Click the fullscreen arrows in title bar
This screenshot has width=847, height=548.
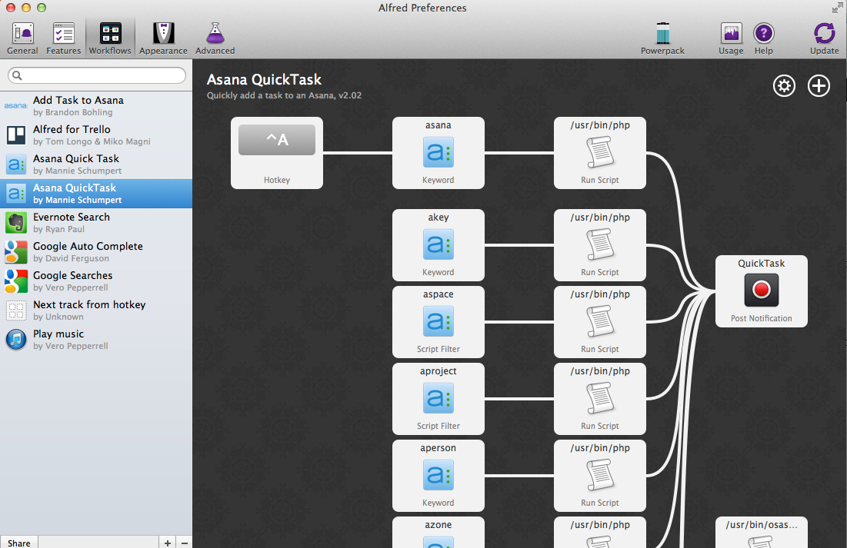coord(837,8)
